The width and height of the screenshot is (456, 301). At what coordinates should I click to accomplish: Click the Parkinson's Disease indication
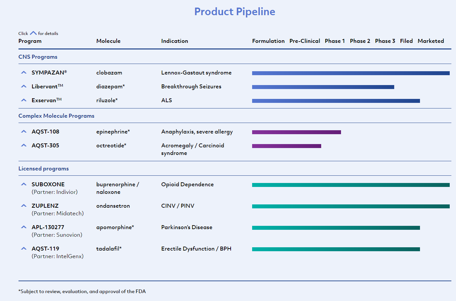187,227
